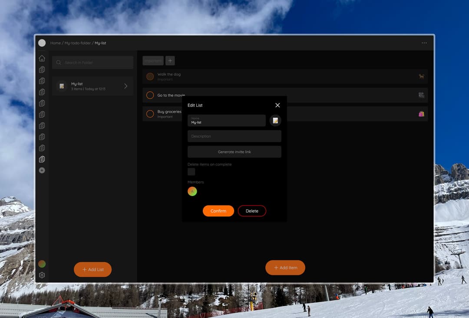469x318 pixels.
Task: Open the three-dot menu at top right
Action: [424, 43]
